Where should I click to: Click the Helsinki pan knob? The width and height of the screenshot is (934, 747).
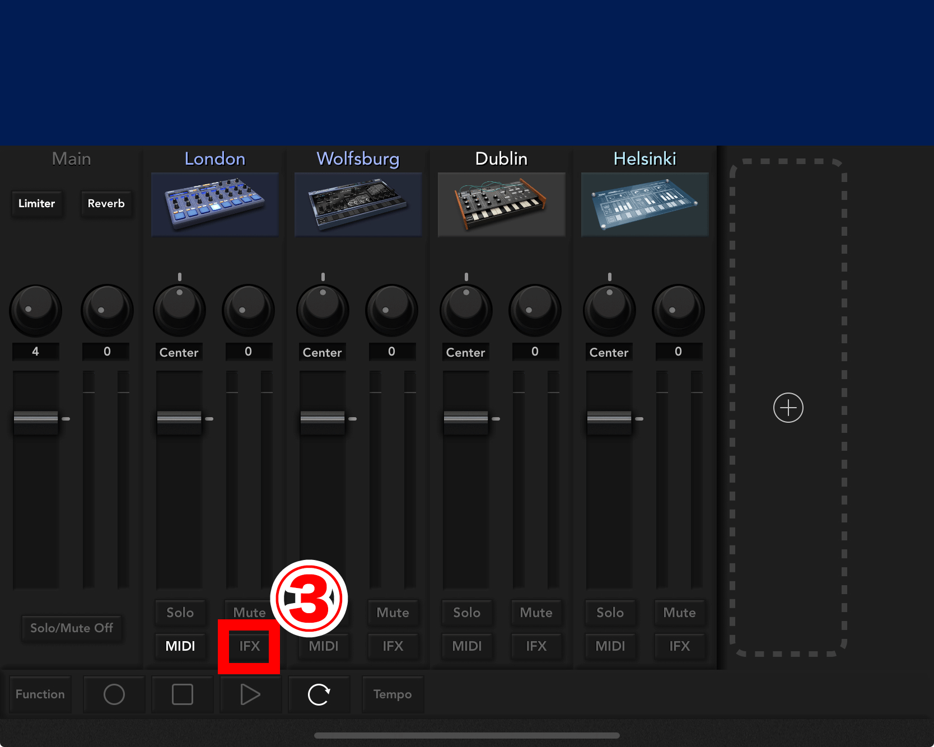(610, 310)
